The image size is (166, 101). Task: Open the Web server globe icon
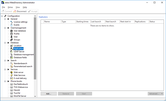pos(11,72)
